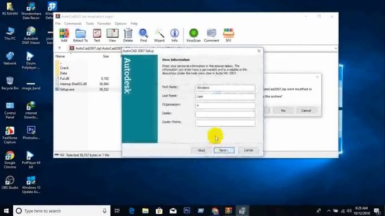Open Internet Download Manager desktop icon
This screenshot has height=216, width=385.
pyautogui.click(x=31, y=110)
